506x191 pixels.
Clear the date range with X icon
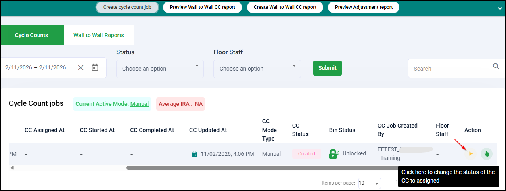point(81,67)
